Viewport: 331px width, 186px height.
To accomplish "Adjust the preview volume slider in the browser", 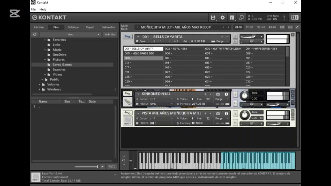I will tap(86, 167).
